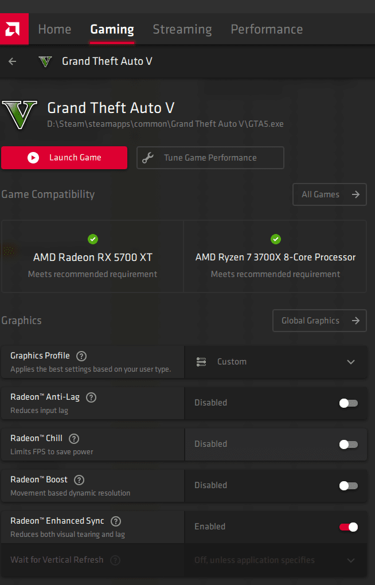
Task: Click Tune Game Performance button
Action: tap(210, 158)
